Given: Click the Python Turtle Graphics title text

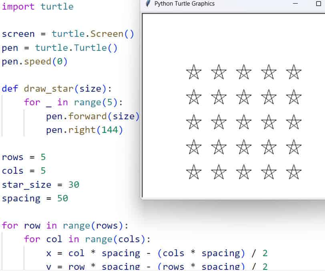Looking at the screenshot, I should [x=184, y=4].
